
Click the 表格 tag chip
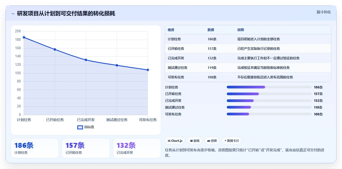(x=195, y=141)
